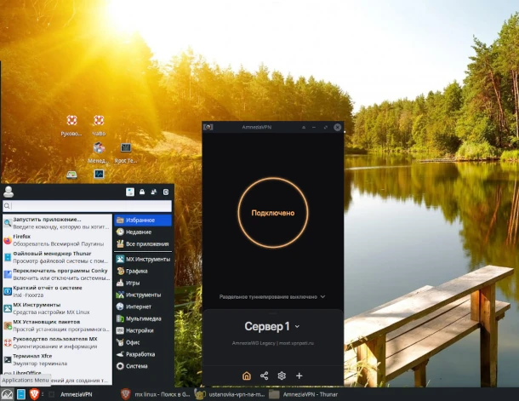Screen dimensions: 519x401
Task: Open Файловый менеджер Thunar entry
Action: click(x=57, y=257)
